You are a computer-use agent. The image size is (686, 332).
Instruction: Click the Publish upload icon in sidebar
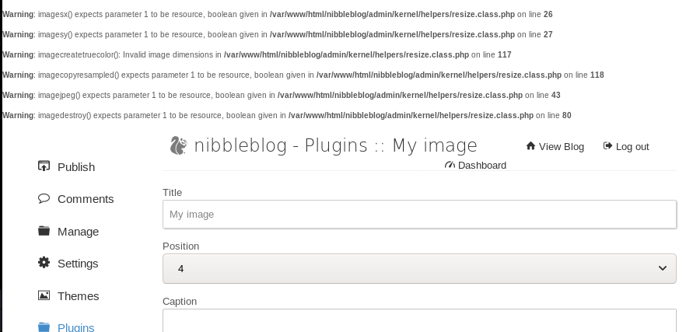pyautogui.click(x=44, y=166)
